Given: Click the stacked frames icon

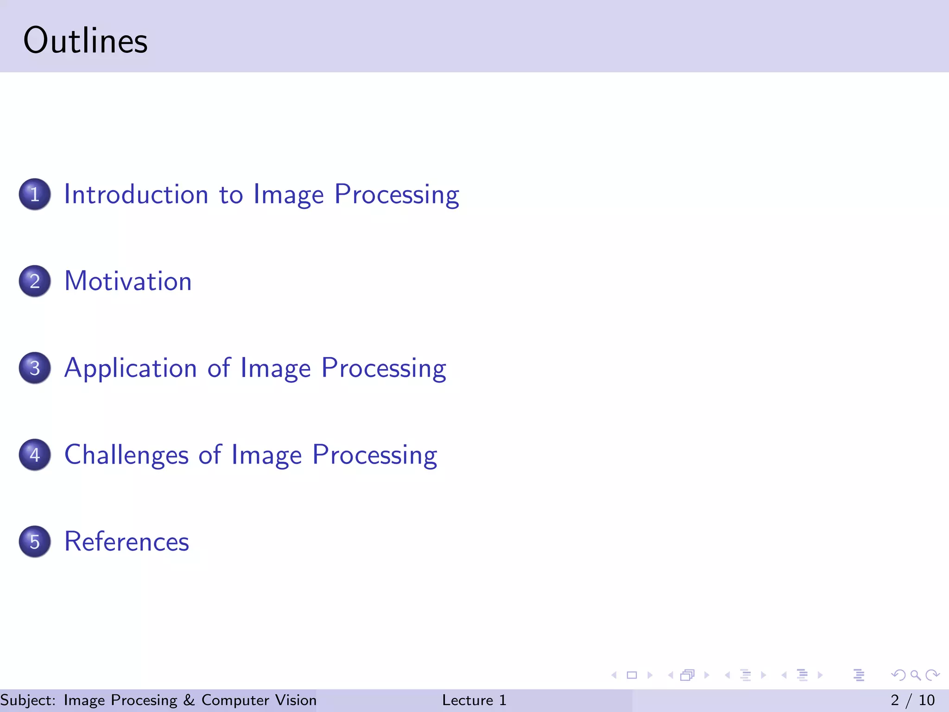Looking at the screenshot, I should coord(688,675).
